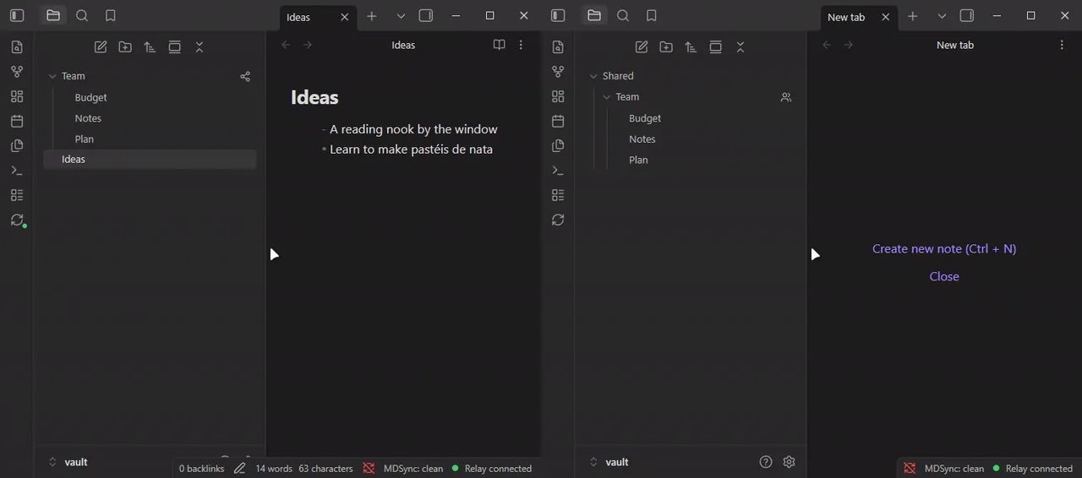Screen dimensions: 1082x478
Task: Toggle auto-reveal current file in New tab window
Action: [x=716, y=47]
